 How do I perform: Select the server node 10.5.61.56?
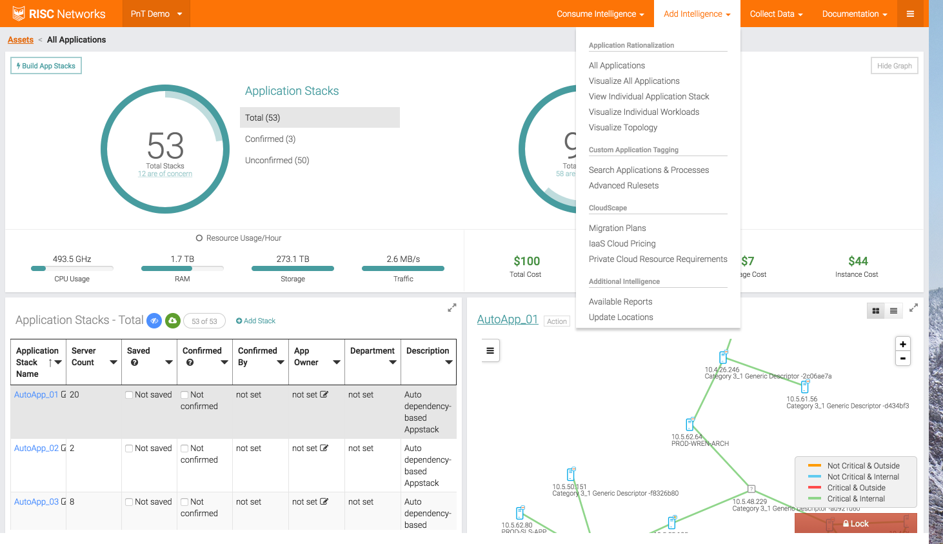pos(805,387)
